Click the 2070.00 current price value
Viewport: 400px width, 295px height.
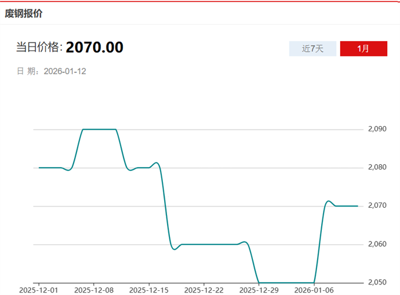[x=94, y=48]
